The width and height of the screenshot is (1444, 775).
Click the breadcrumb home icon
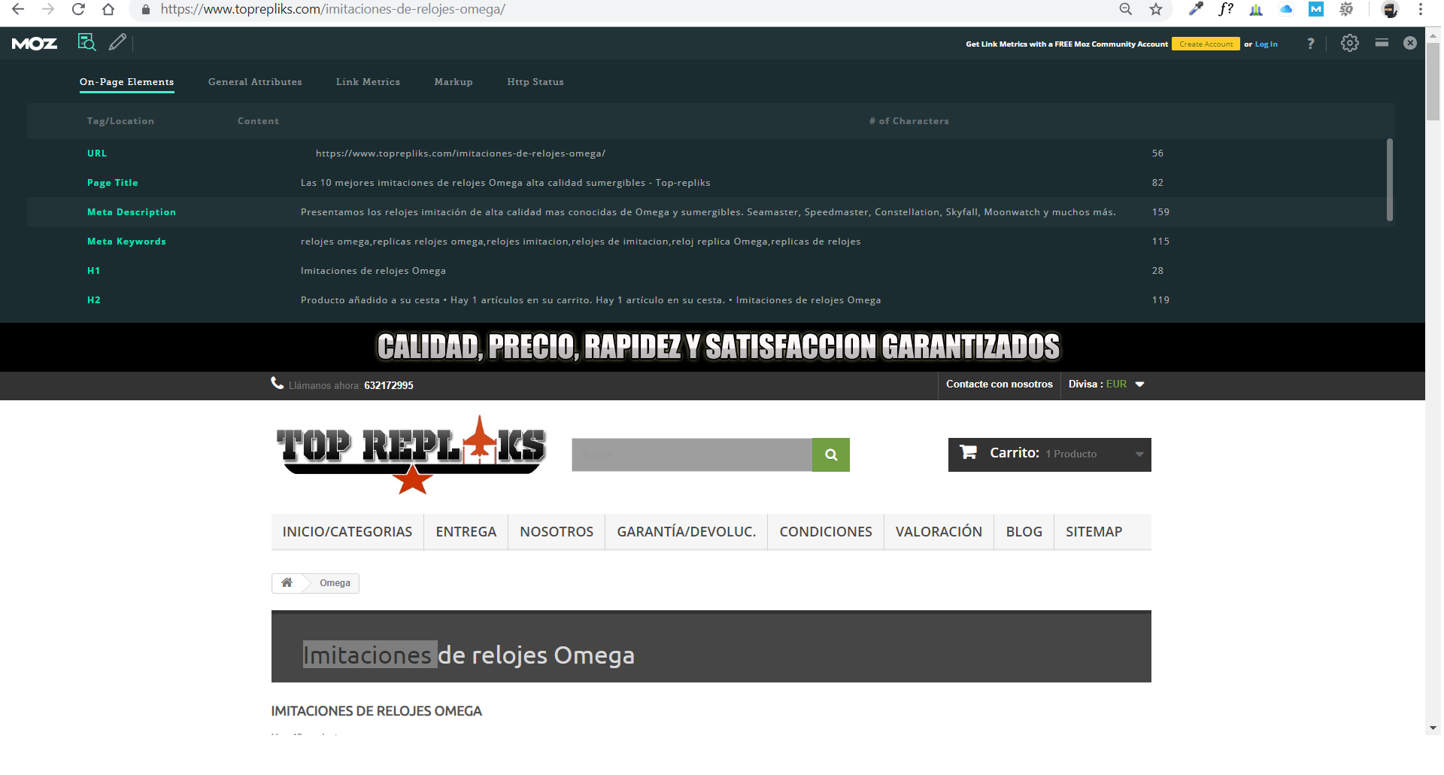click(x=287, y=582)
